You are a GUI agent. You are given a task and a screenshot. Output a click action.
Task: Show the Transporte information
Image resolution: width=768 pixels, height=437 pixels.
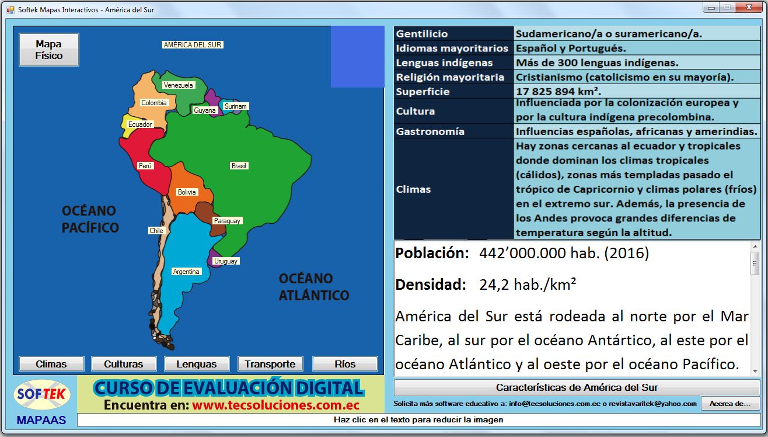(270, 364)
